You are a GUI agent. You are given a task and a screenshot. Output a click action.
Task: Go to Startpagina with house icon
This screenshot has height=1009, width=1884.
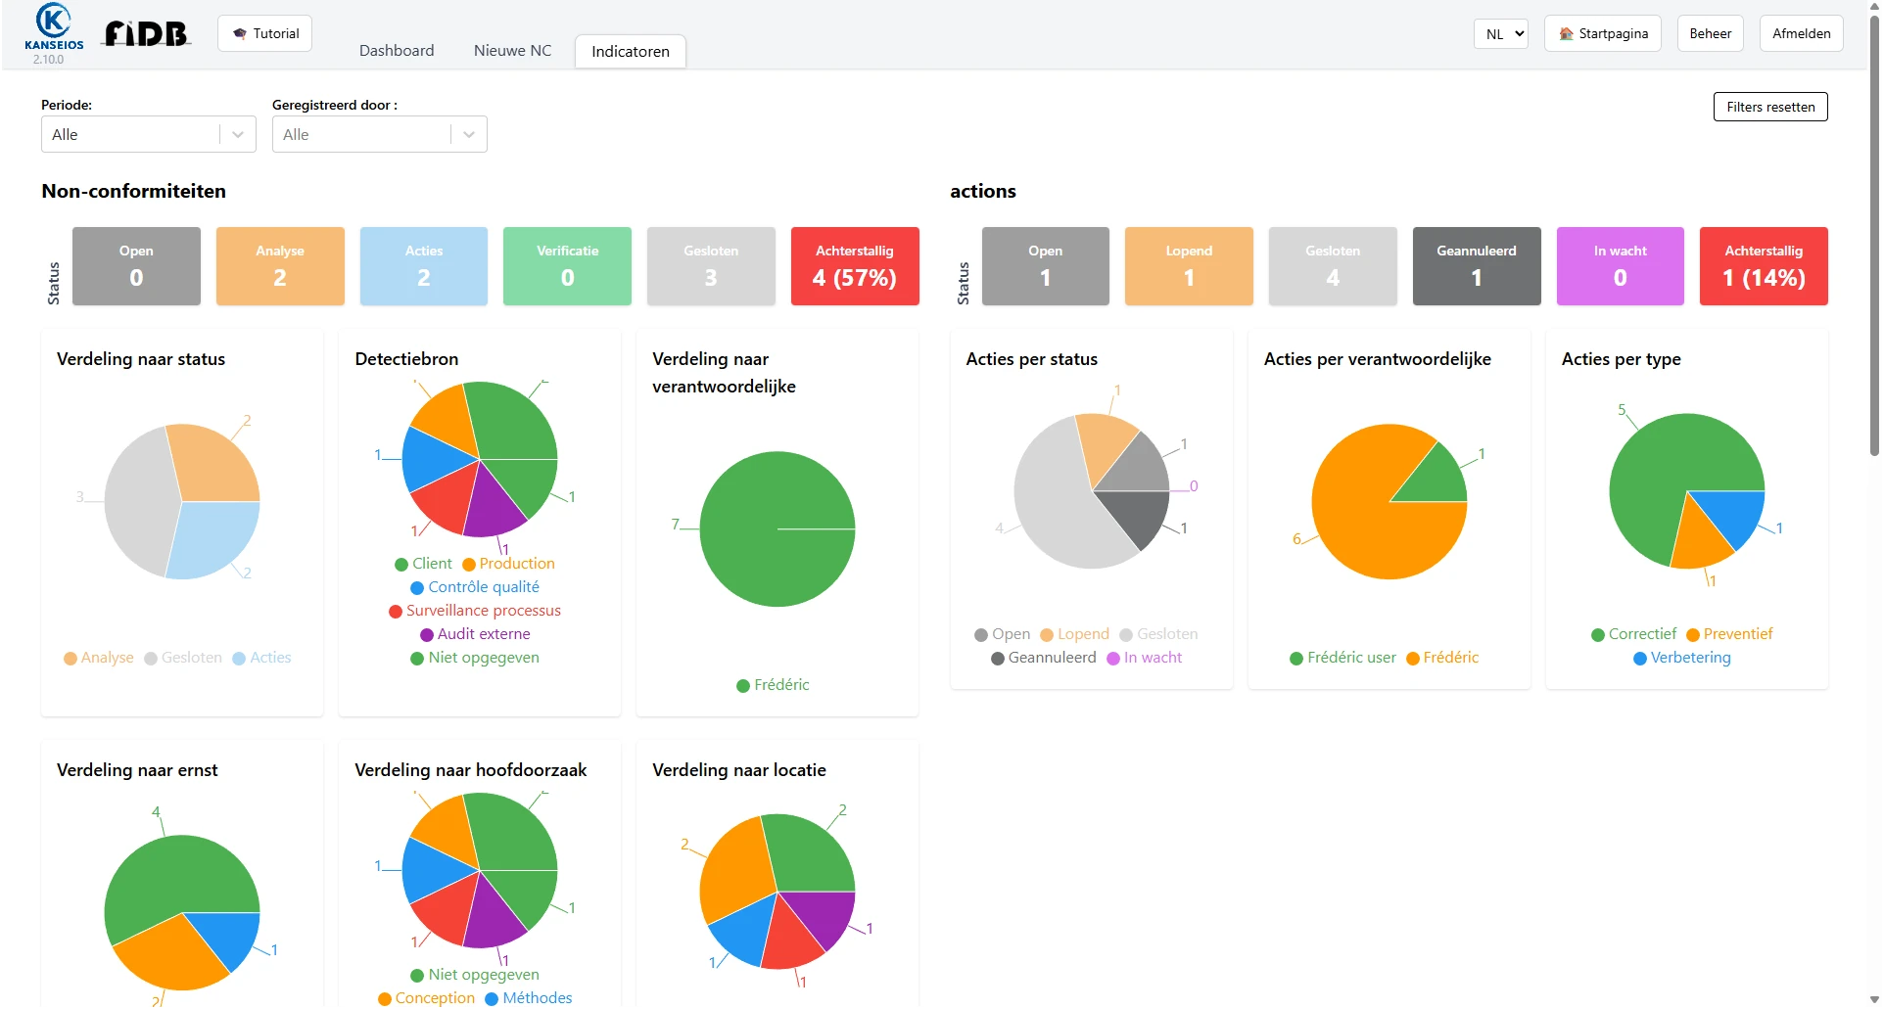point(1602,33)
